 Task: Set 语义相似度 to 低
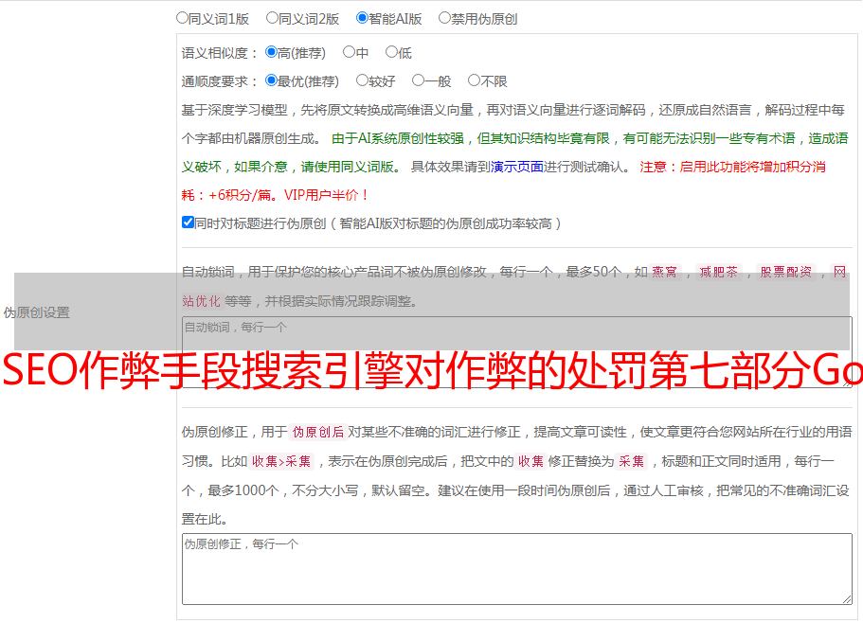391,52
